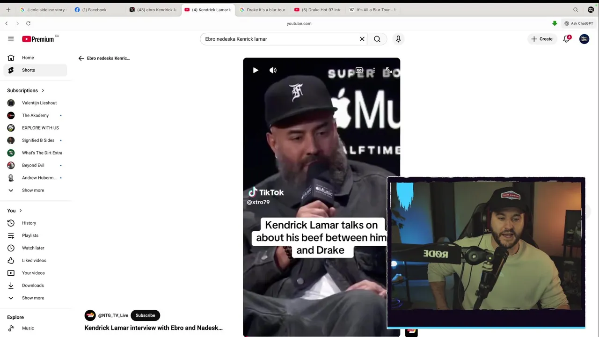This screenshot has height=337, width=599.
Task: Switch to Drake Hot 97 YouTube tab
Action: pyautogui.click(x=317, y=9)
